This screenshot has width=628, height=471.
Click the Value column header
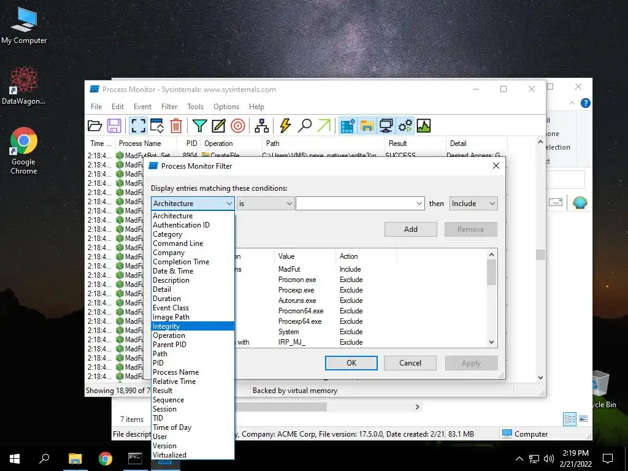(x=305, y=256)
